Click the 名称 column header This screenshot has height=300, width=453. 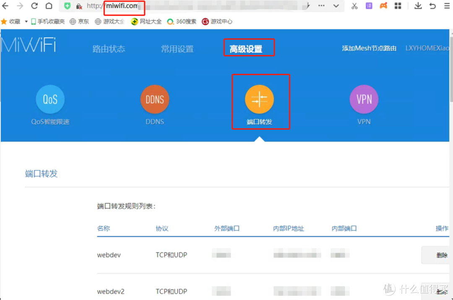(104, 228)
